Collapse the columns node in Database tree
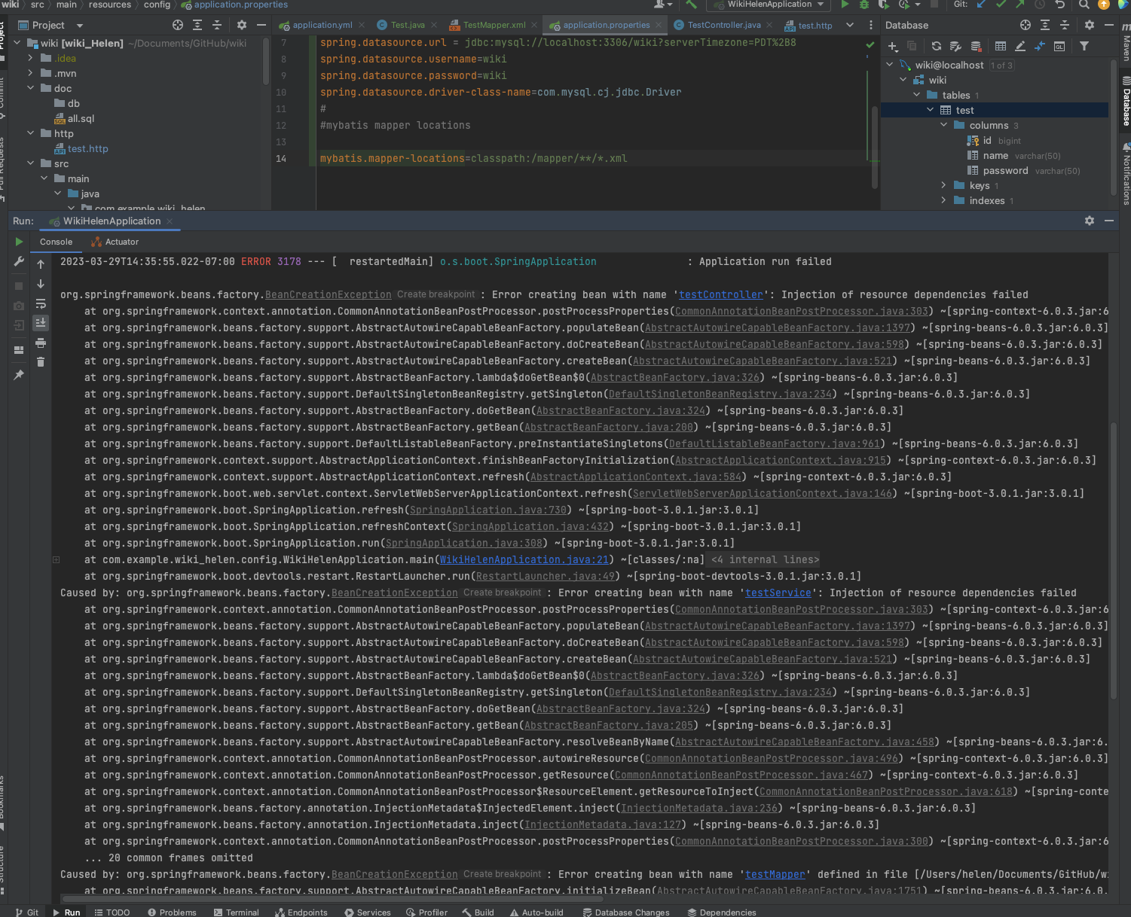This screenshot has height=917, width=1131. (x=944, y=125)
